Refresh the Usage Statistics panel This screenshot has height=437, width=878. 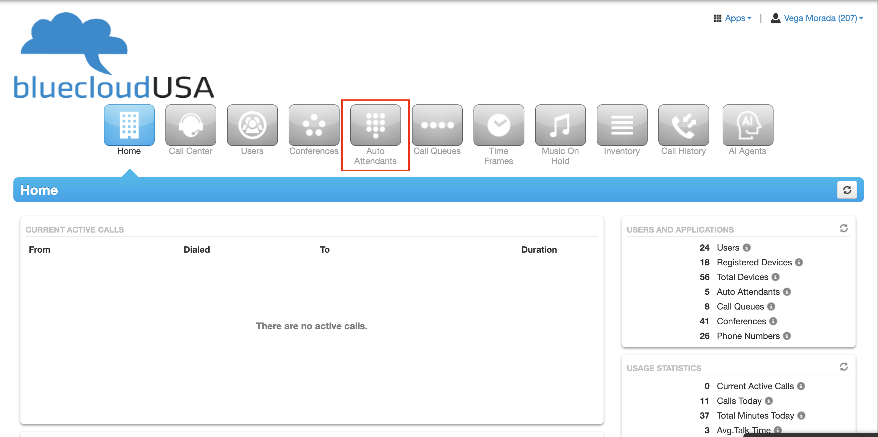(x=844, y=367)
